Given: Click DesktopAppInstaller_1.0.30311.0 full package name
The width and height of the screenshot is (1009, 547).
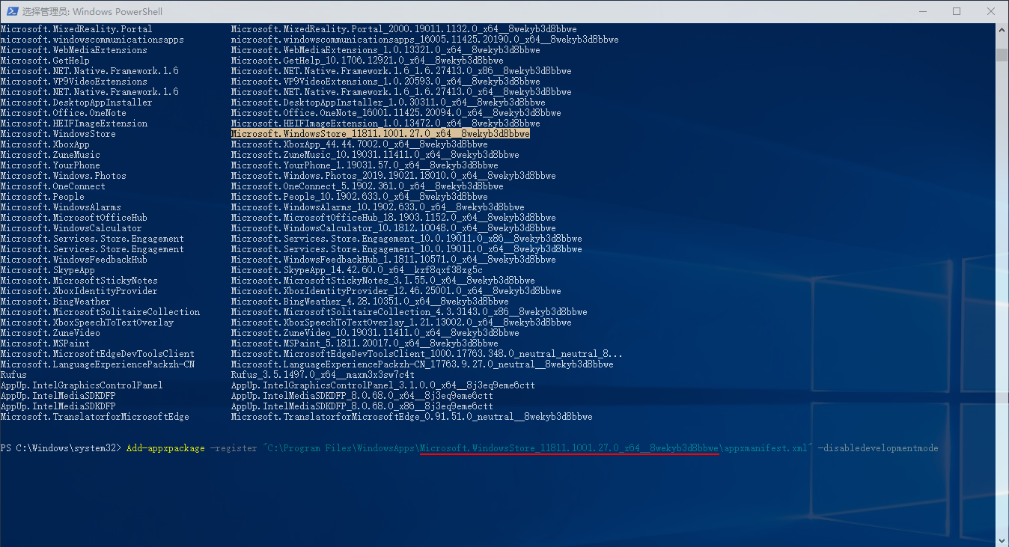Looking at the screenshot, I should click(388, 103).
